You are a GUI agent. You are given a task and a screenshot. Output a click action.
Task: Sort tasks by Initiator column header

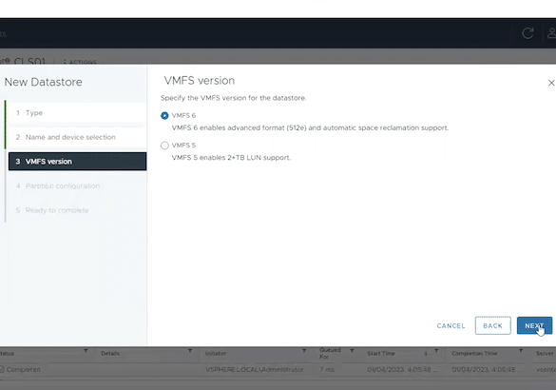tap(216, 354)
